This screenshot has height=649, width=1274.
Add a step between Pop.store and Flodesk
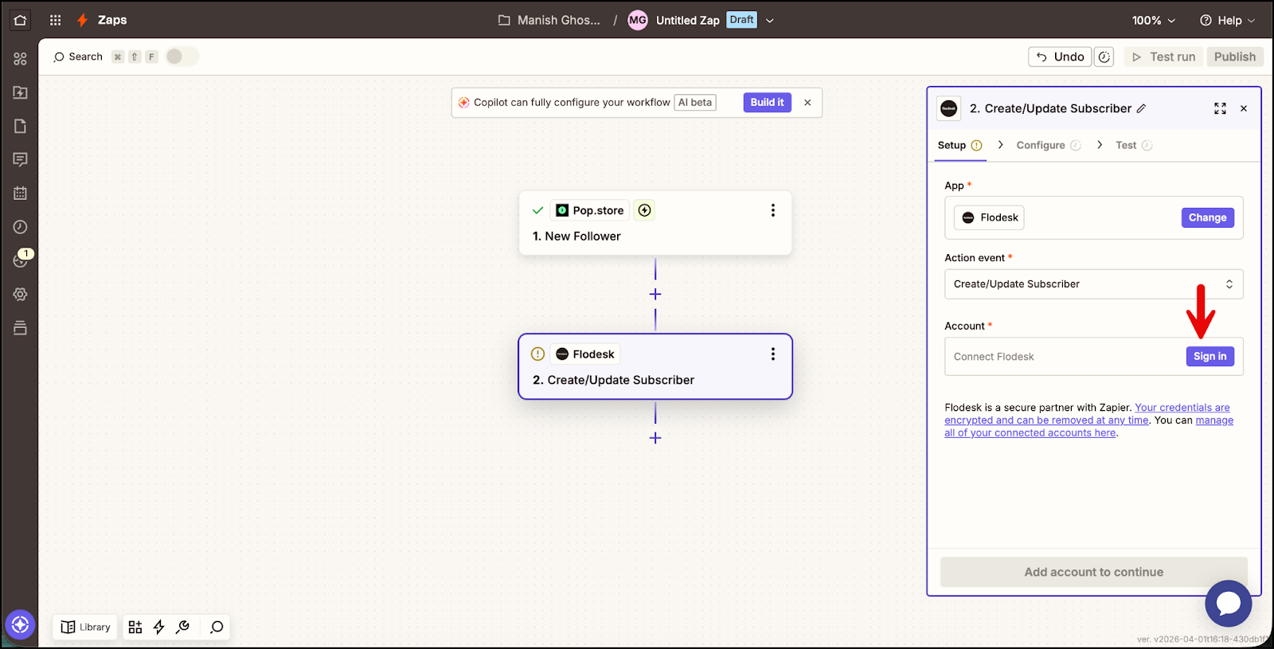point(655,294)
